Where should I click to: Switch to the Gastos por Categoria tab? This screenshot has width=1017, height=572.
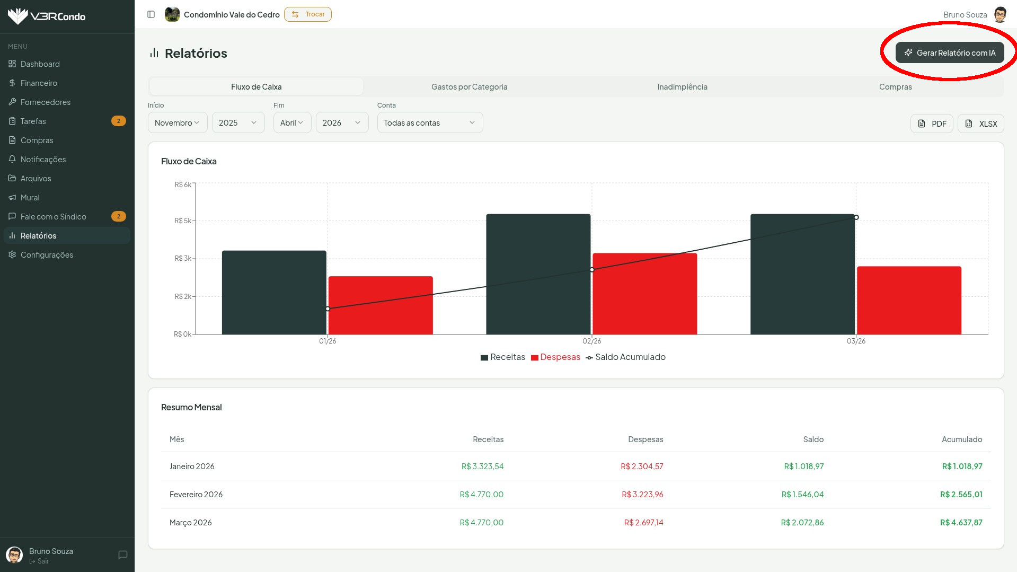tap(469, 87)
